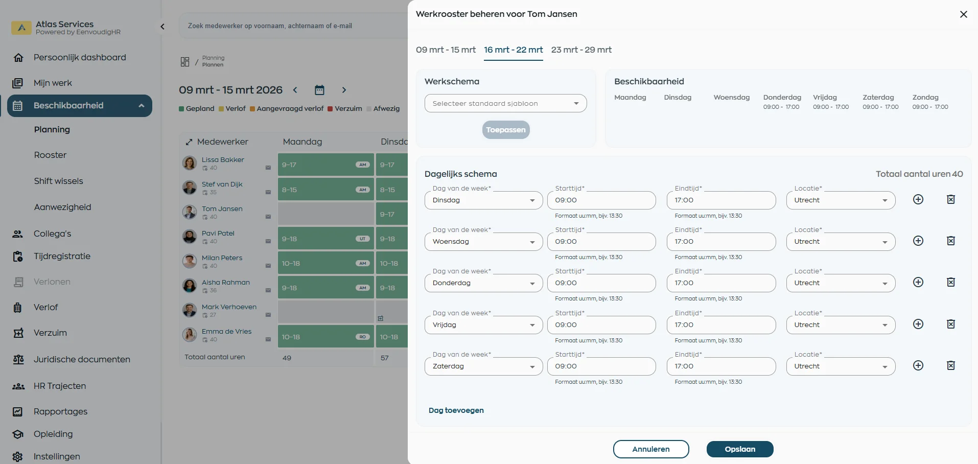Collapse the sidebar using the chevron arrow
This screenshot has width=978, height=464.
pyautogui.click(x=162, y=27)
